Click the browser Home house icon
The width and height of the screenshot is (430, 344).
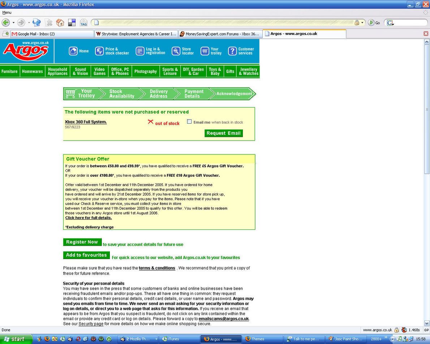(60, 22)
